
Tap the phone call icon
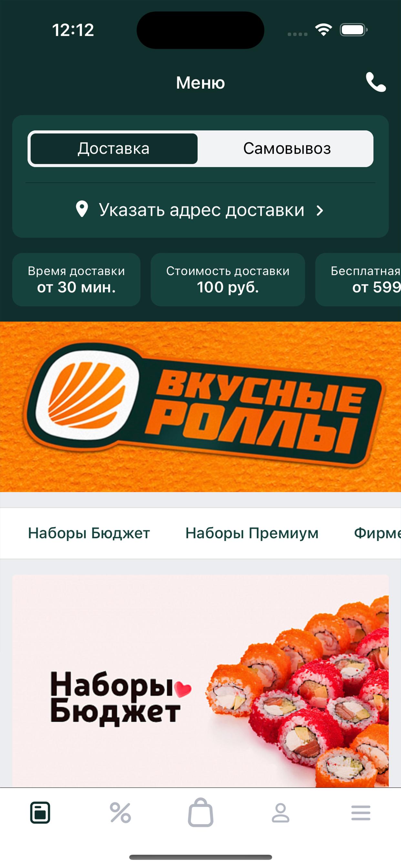point(376,82)
